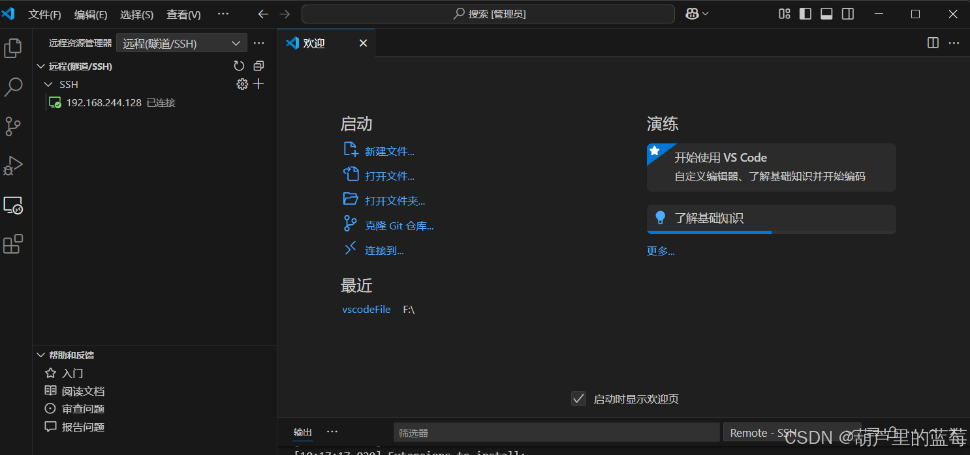Click the 搜索 [管理员] command center box
This screenshot has width=970, height=455.
488,14
